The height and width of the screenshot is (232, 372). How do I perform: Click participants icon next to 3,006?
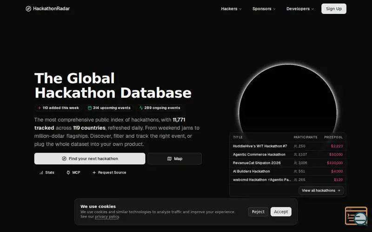(296, 163)
